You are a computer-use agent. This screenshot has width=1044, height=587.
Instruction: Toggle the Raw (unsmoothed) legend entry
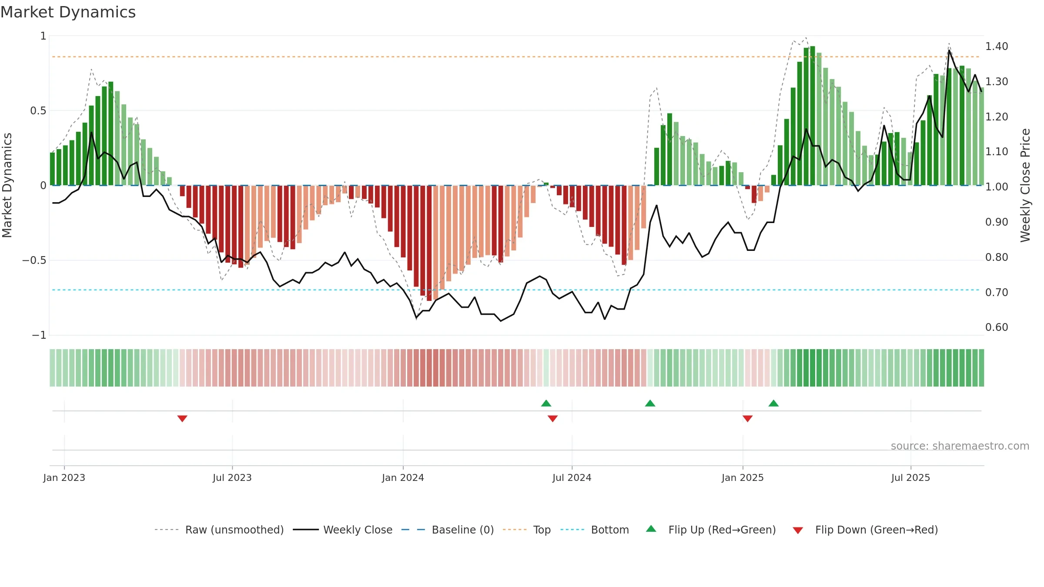click(x=219, y=530)
